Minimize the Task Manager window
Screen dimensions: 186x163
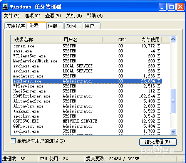click(163, 7)
